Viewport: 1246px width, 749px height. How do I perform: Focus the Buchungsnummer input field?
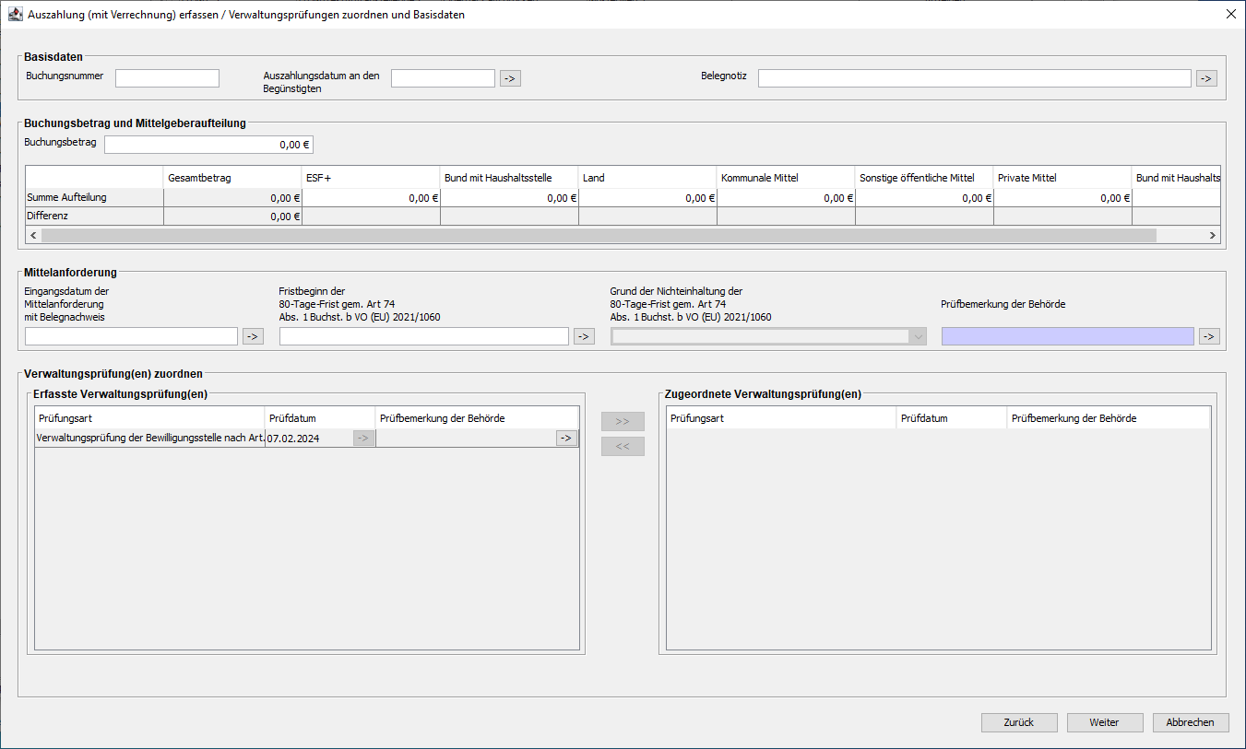tap(167, 78)
